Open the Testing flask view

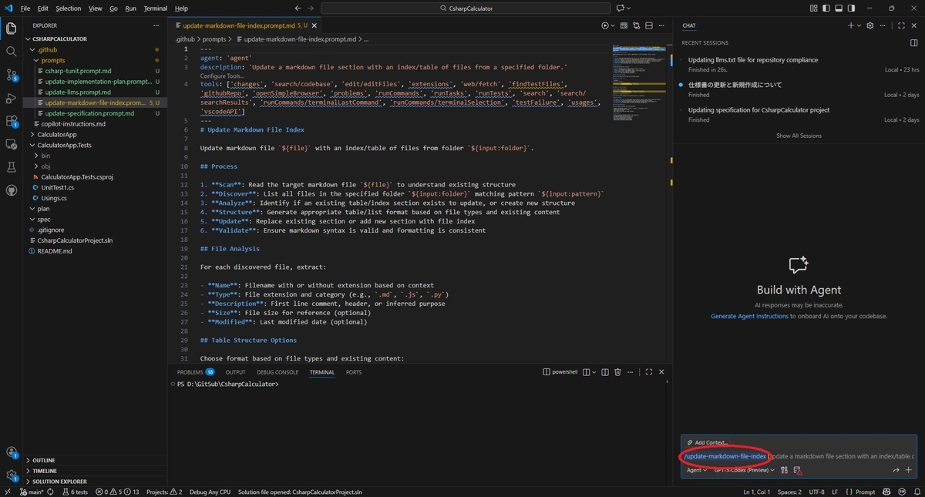point(12,167)
